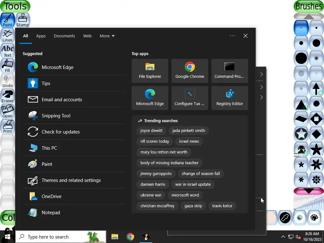
Task: Search trending 'jada pinkett smith'
Action: 189,131
